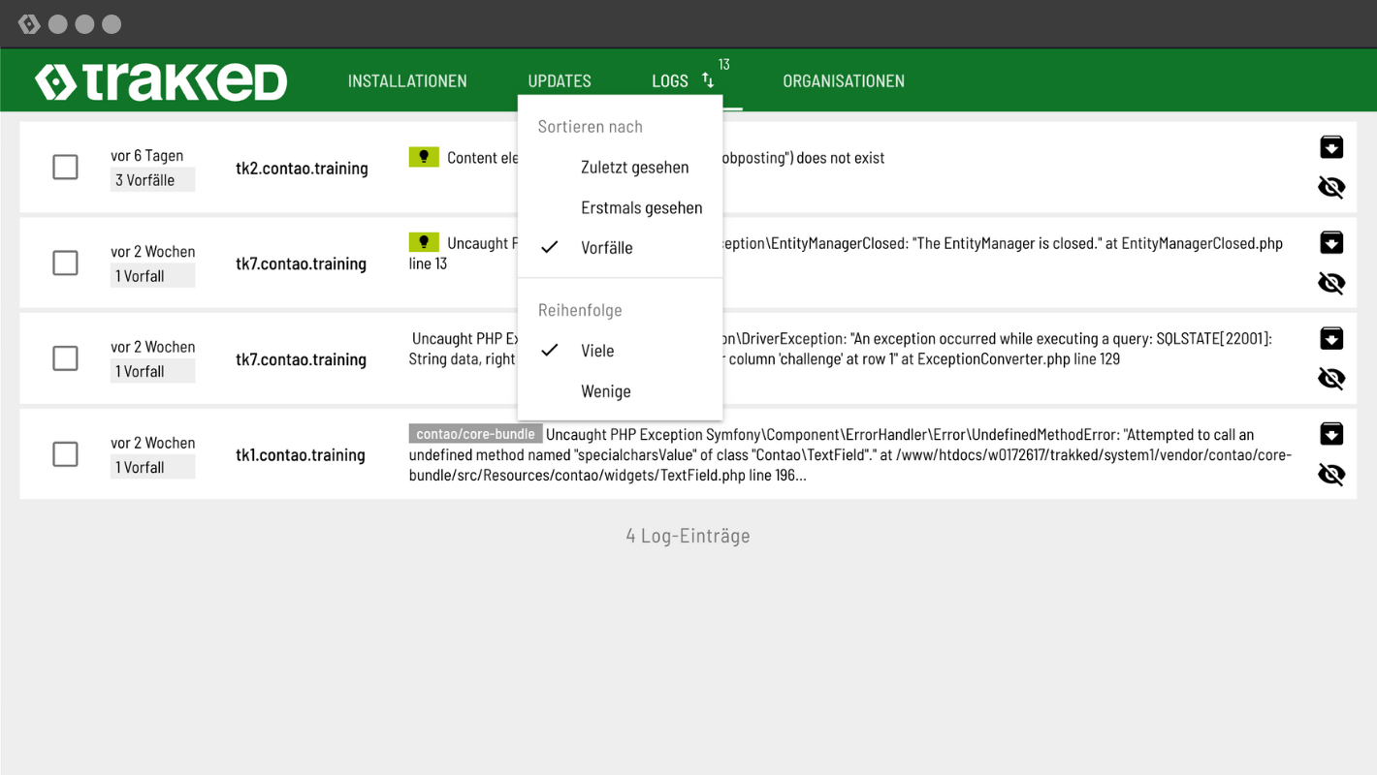The width and height of the screenshot is (1377, 775).
Task: Choose Wenige sort order
Action: (x=606, y=391)
